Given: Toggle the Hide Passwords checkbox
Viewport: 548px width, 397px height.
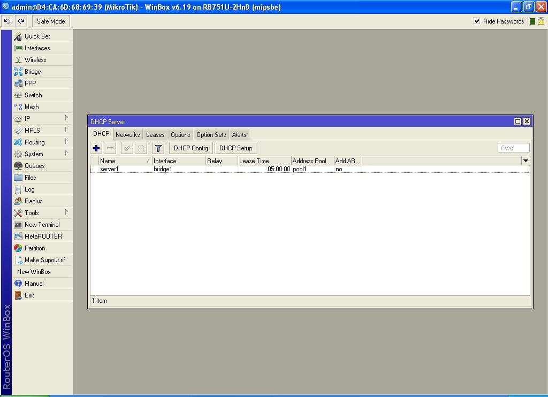Looking at the screenshot, I should point(477,21).
